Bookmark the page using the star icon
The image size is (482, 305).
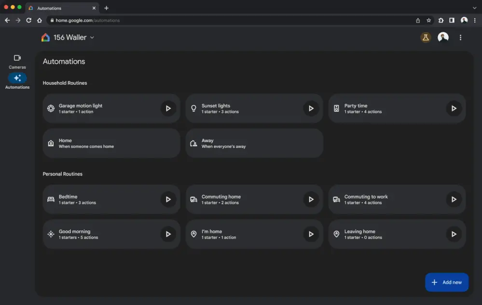(x=428, y=20)
